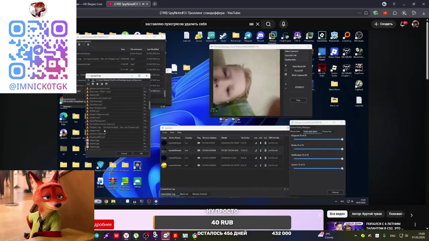Open YouTube notifications bell
This screenshot has width=429, height=241.
click(403, 24)
